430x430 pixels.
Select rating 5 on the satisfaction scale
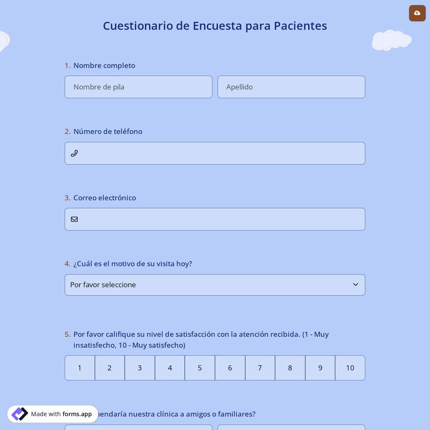click(200, 368)
